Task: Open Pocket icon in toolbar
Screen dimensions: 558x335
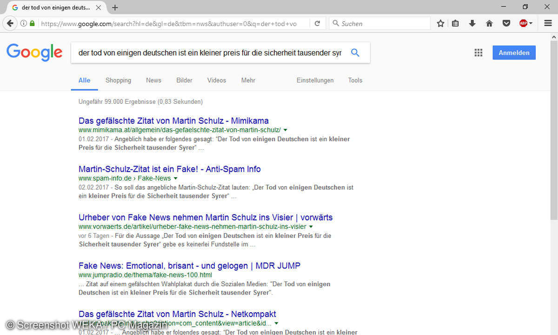Action: click(x=506, y=23)
